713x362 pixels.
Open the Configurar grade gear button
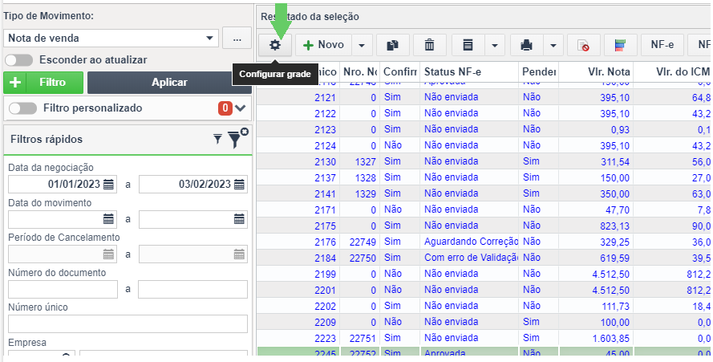[x=275, y=45]
